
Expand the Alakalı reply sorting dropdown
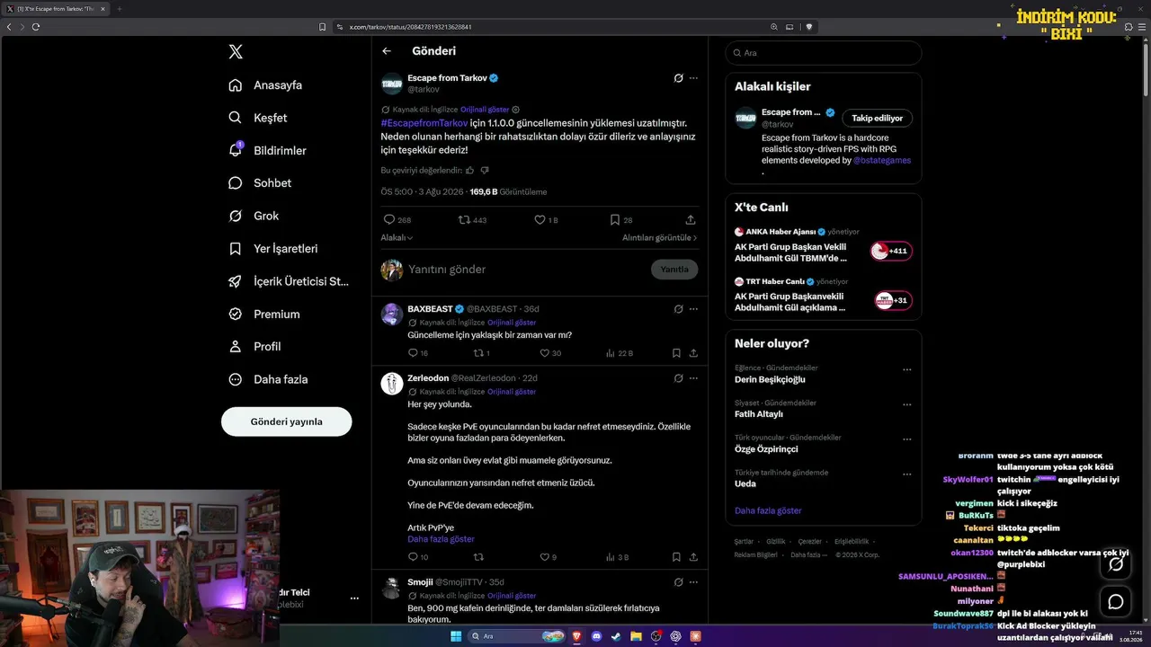click(x=397, y=238)
